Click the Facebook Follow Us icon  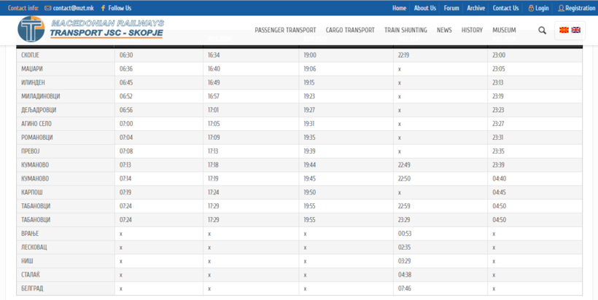tap(103, 8)
